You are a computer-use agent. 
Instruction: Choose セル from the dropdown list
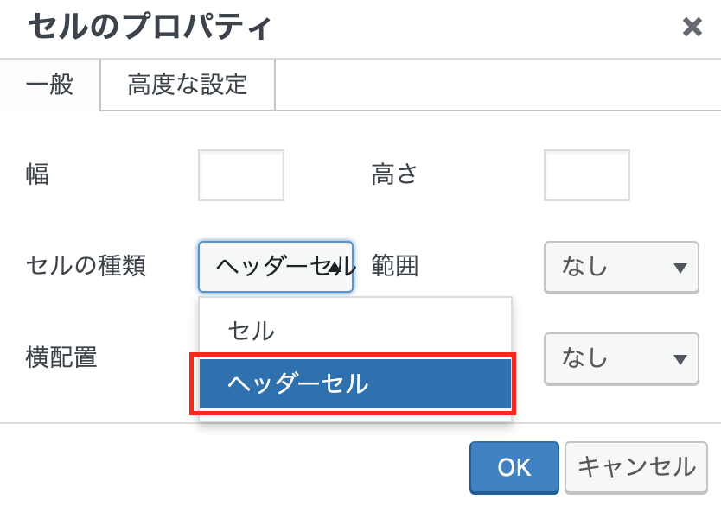pyautogui.click(x=252, y=330)
